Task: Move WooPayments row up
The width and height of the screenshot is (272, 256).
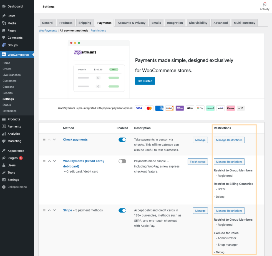Action: [x=49, y=161]
